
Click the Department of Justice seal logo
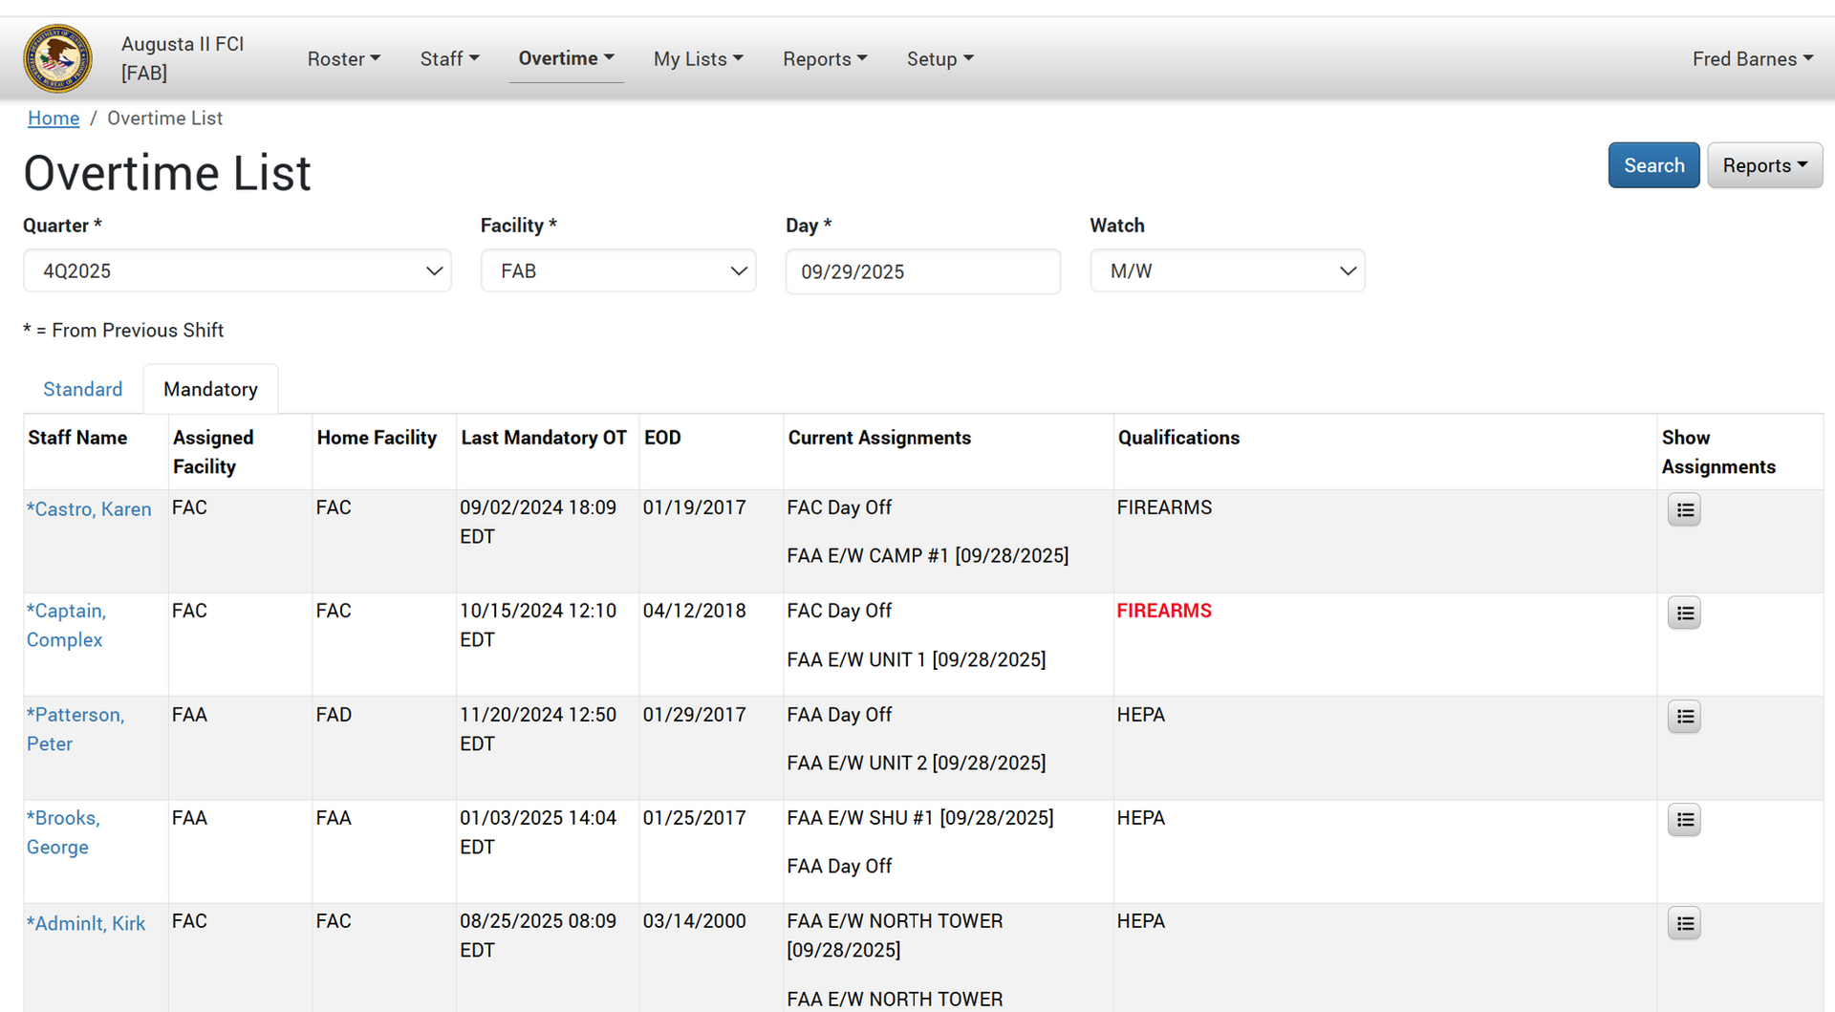click(x=58, y=58)
